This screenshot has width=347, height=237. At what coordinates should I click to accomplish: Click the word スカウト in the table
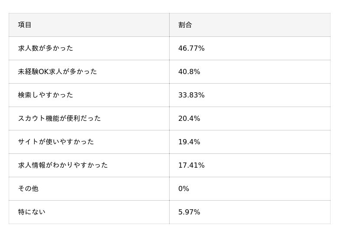[32, 119]
